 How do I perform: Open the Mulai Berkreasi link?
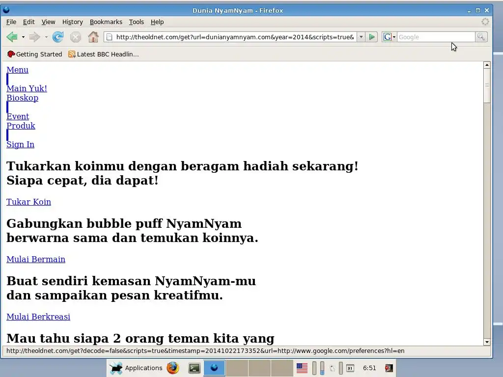38,317
